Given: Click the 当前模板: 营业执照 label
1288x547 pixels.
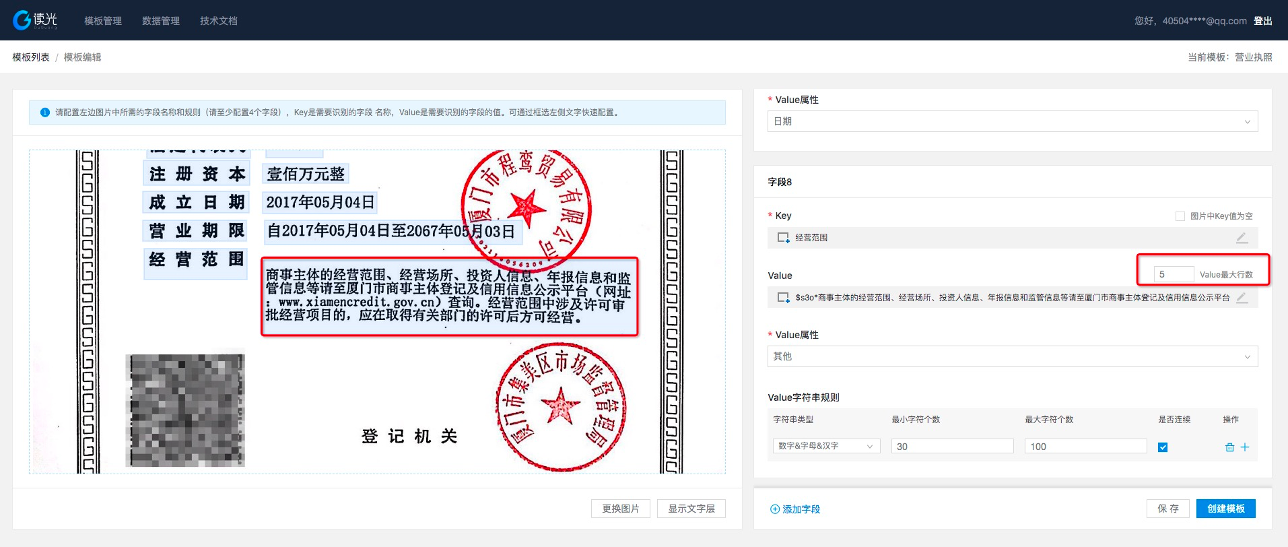Looking at the screenshot, I should click(x=1230, y=57).
